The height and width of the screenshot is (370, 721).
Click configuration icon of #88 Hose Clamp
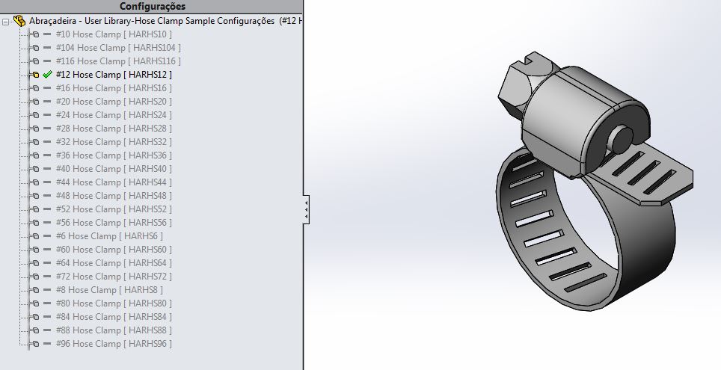(x=35, y=330)
